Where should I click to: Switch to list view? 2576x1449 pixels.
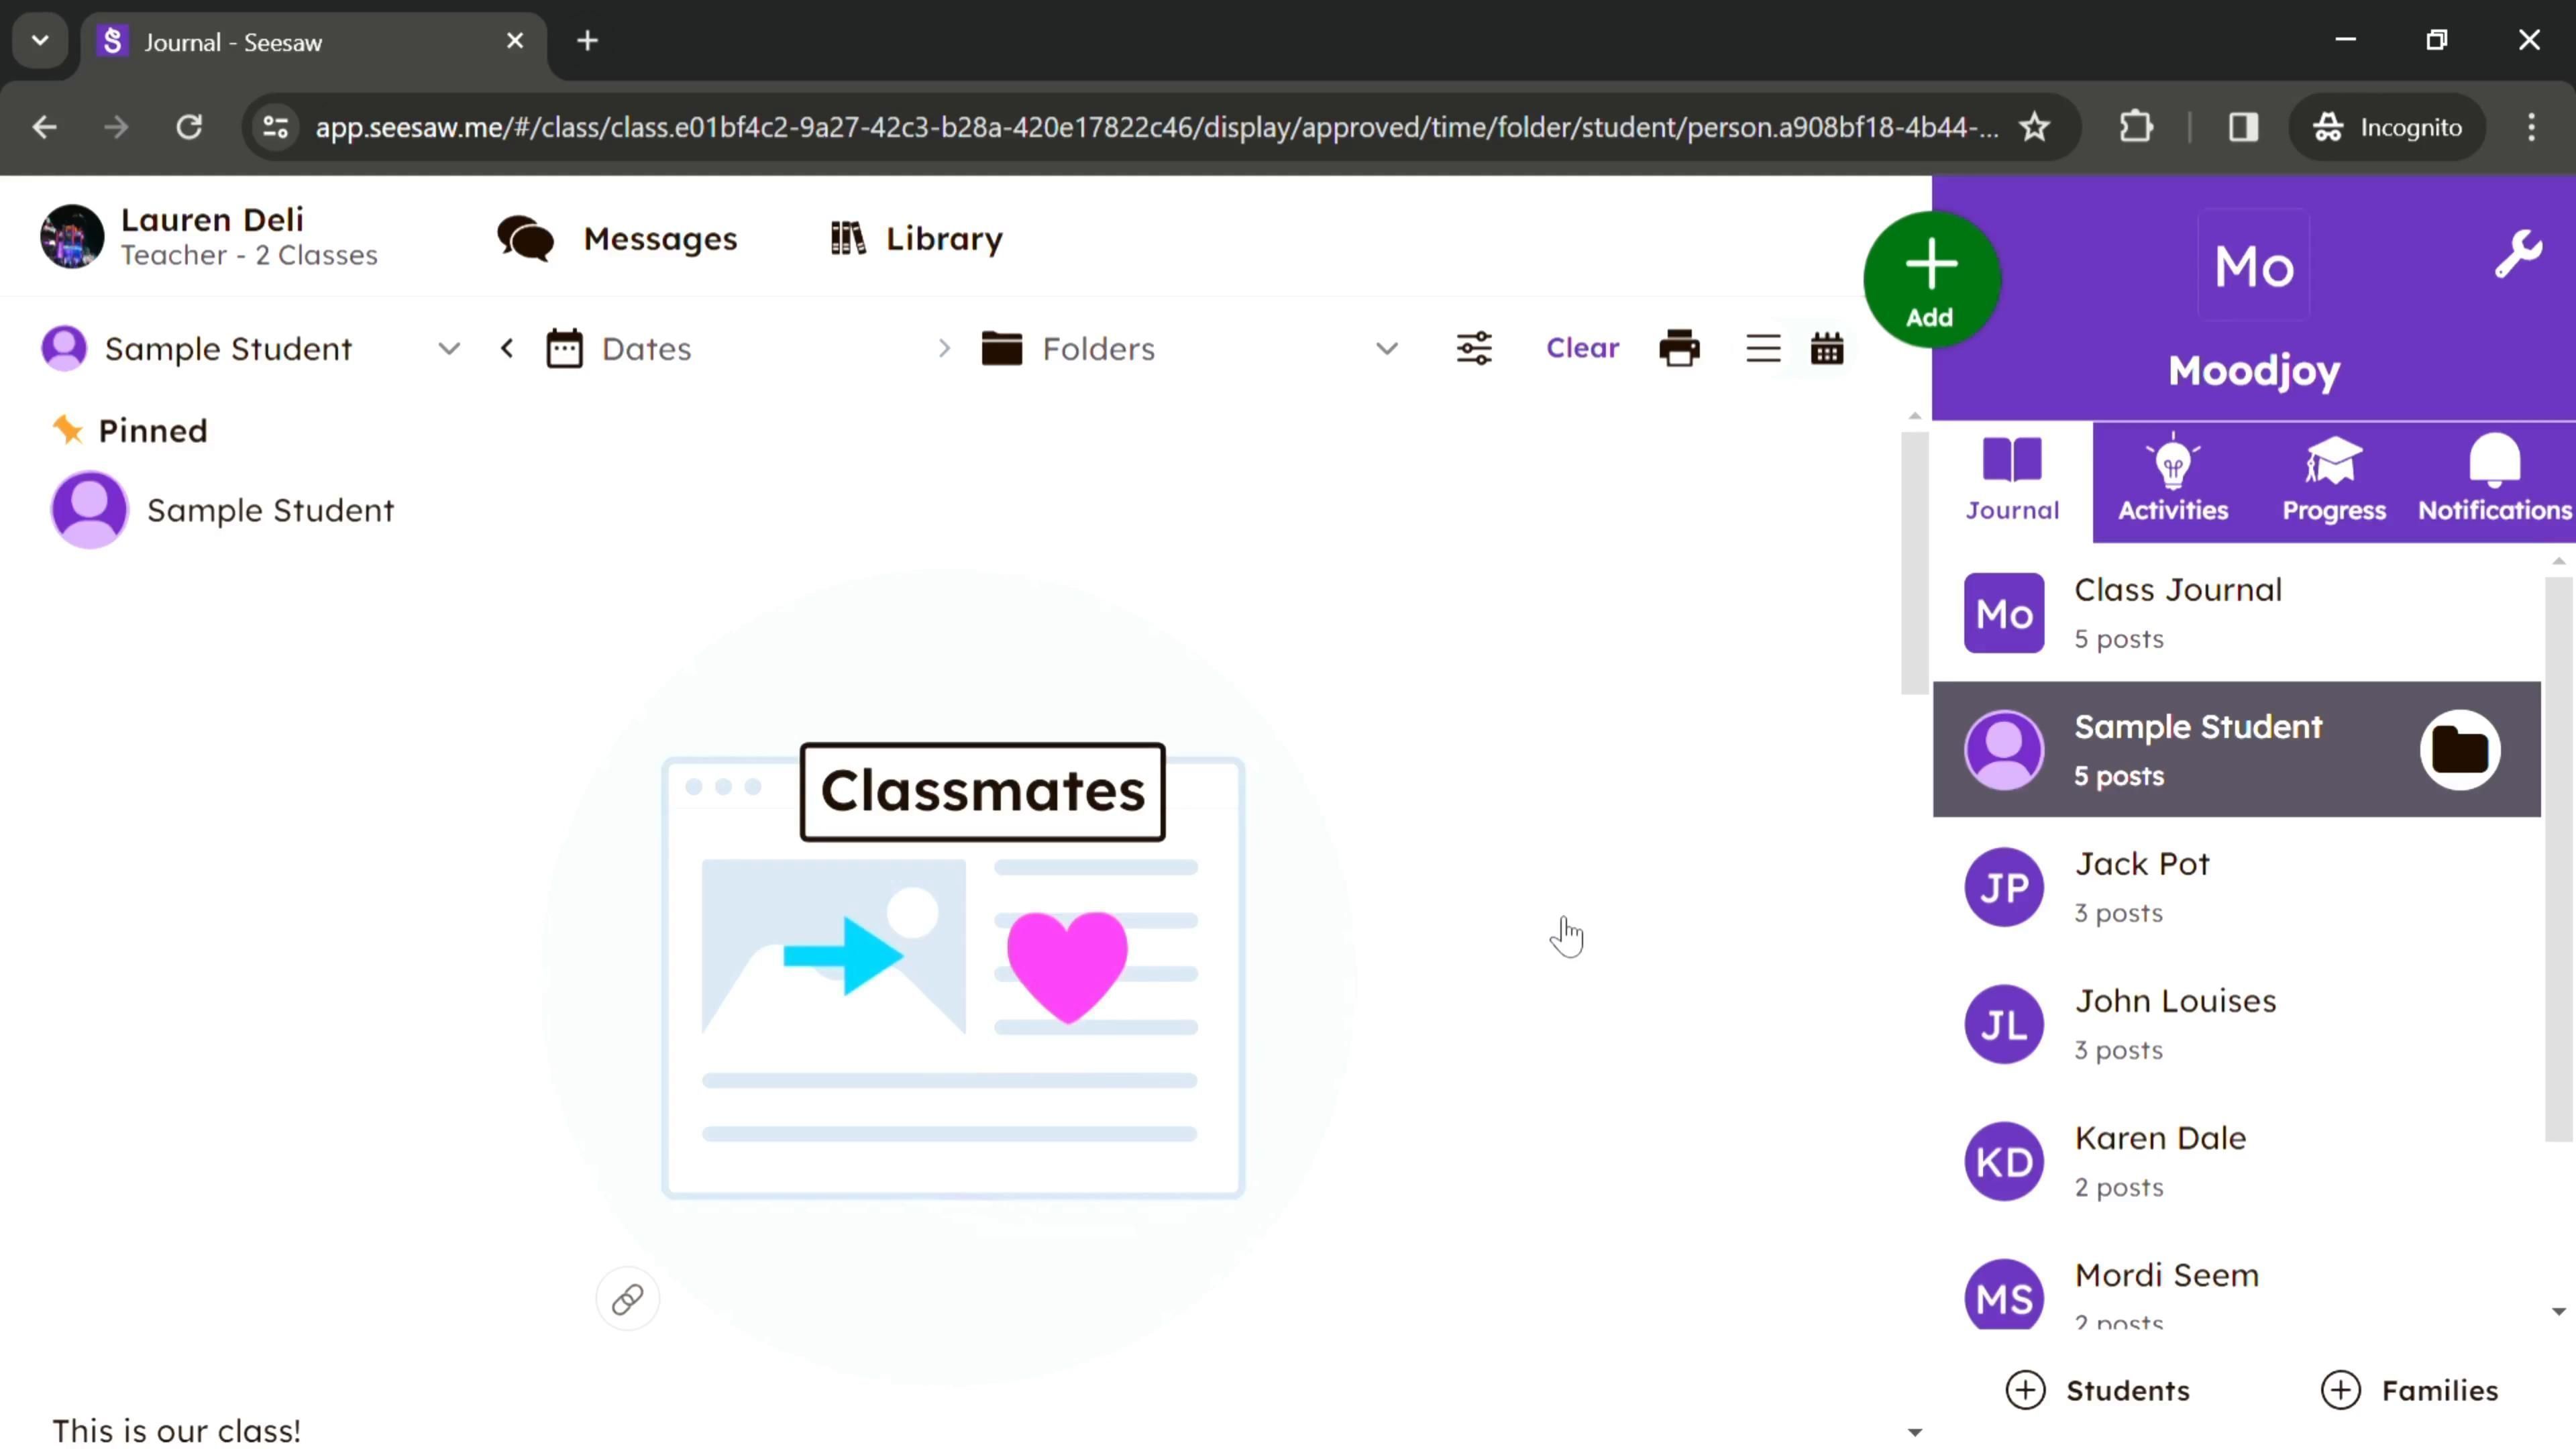tap(1763, 348)
